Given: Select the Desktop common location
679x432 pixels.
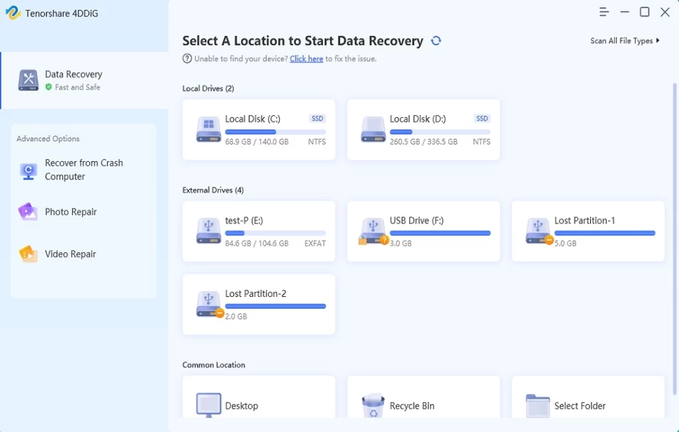Looking at the screenshot, I should coord(259,397).
